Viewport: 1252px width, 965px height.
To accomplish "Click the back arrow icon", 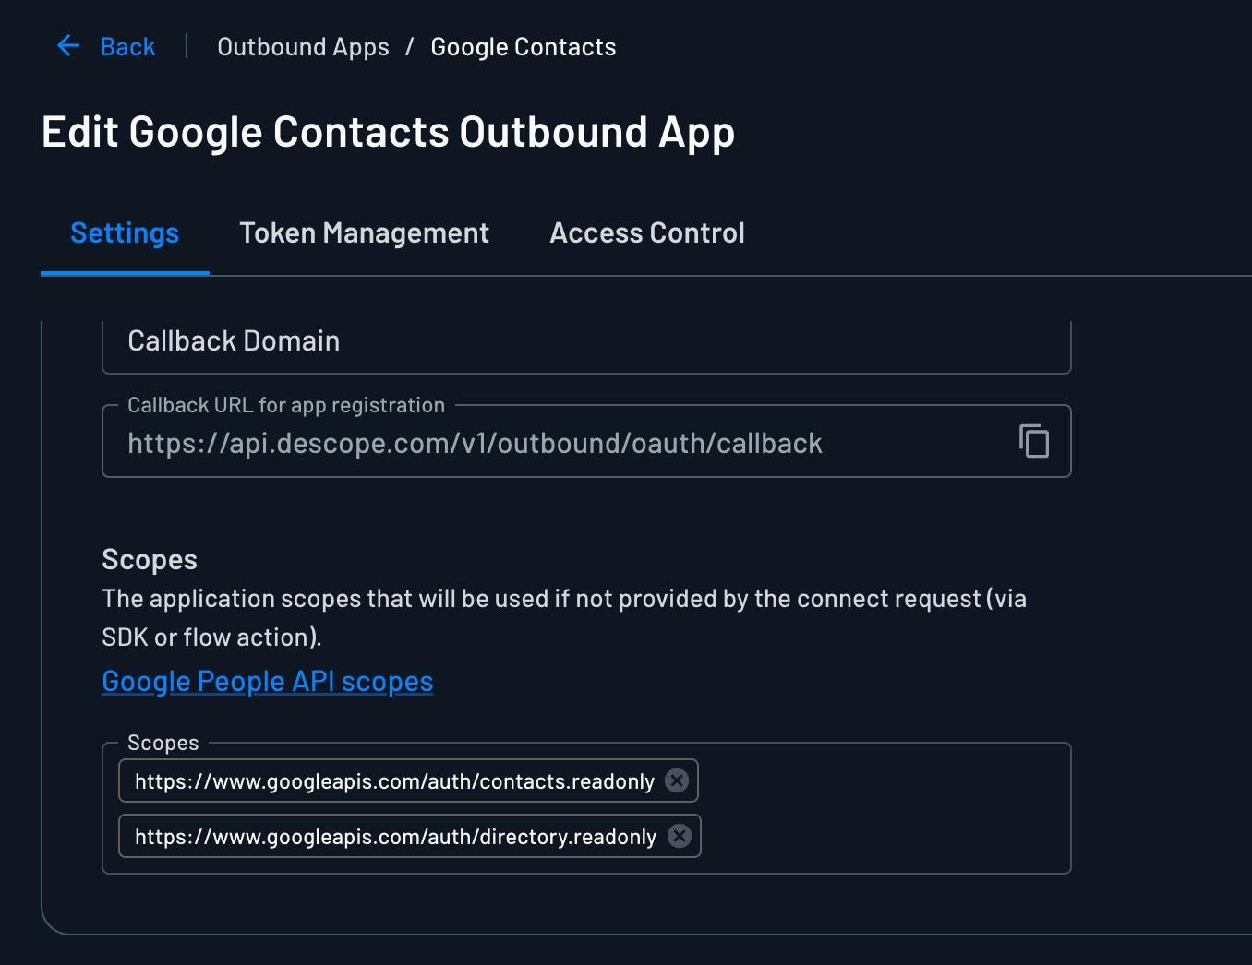I will click(x=68, y=46).
